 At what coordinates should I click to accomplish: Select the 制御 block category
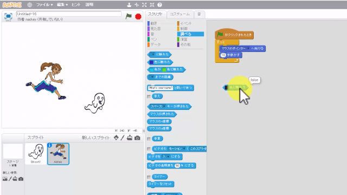tap(184, 29)
